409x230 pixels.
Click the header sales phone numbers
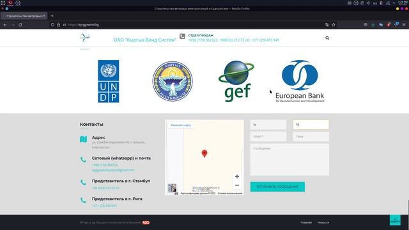[x=233, y=40]
